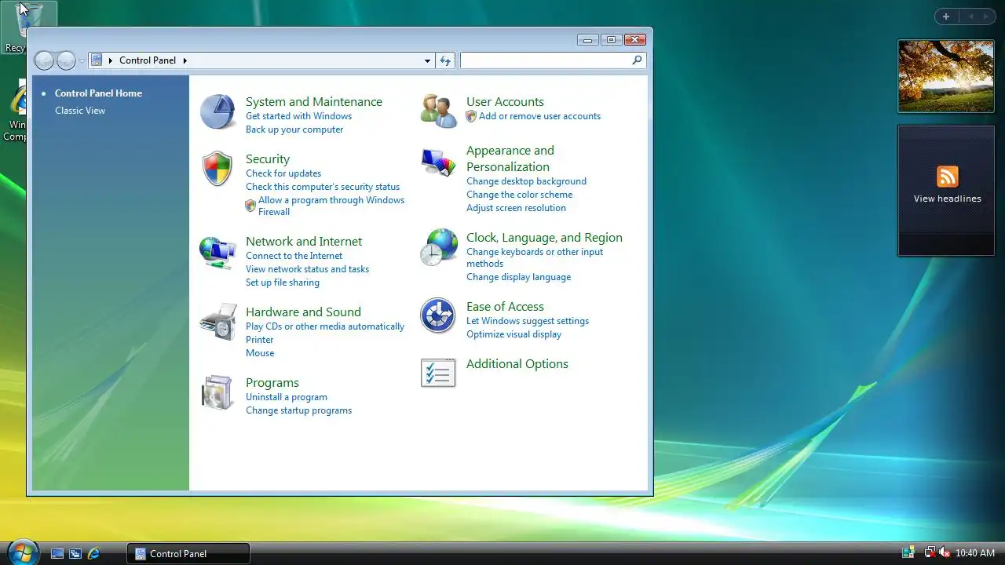This screenshot has height=565, width=1005.
Task: Click the User Accounts people icon
Action: coord(438,111)
